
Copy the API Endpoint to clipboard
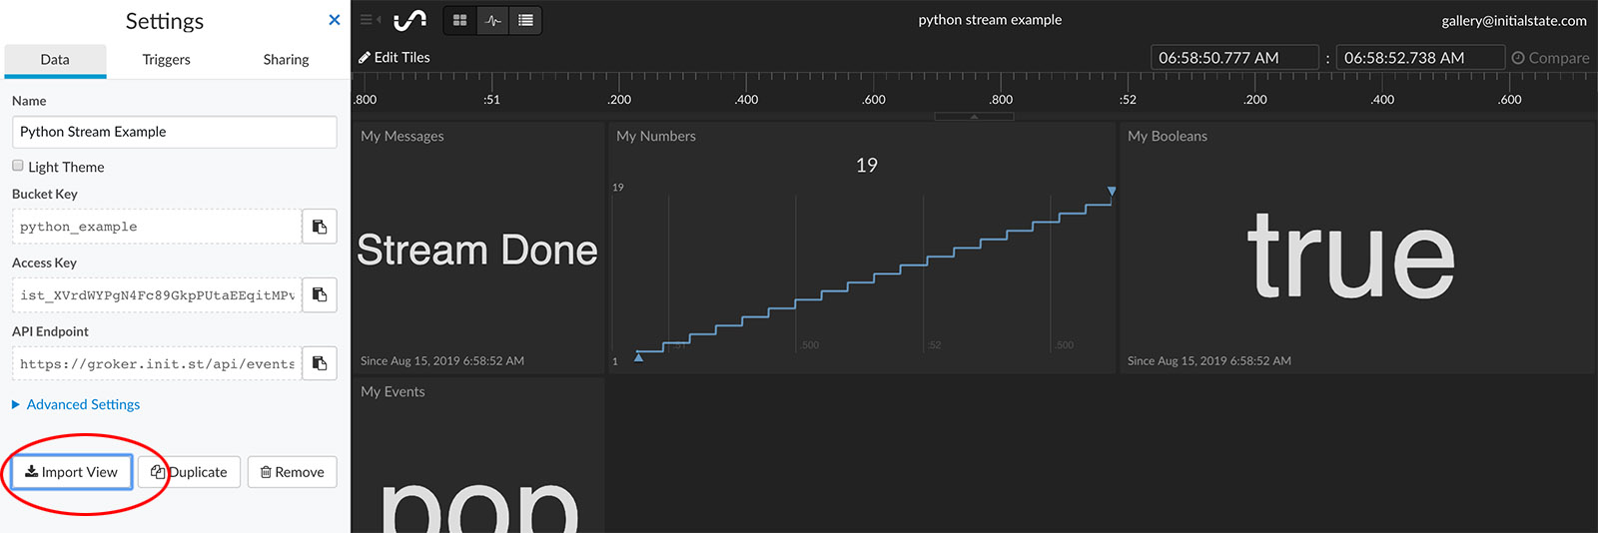pyautogui.click(x=320, y=363)
